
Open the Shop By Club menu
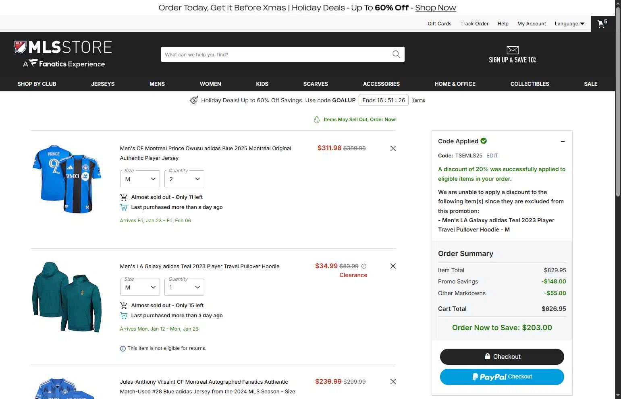37,84
